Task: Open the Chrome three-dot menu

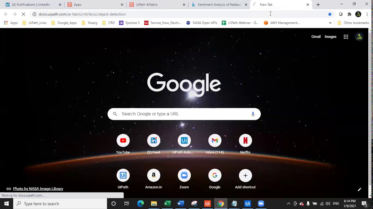Action: [367, 14]
